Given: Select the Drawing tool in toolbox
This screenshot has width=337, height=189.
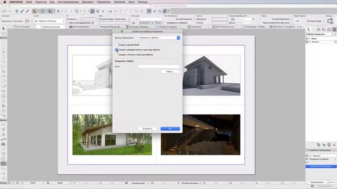Looking at the screenshot, I should 4,164.
